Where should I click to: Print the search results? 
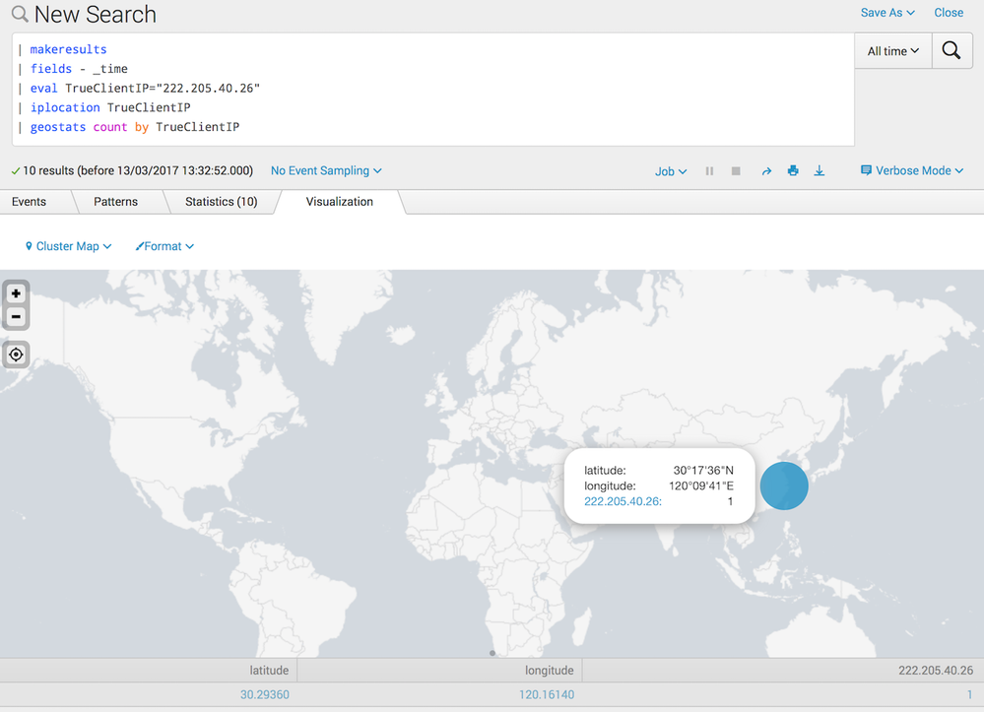click(x=793, y=171)
